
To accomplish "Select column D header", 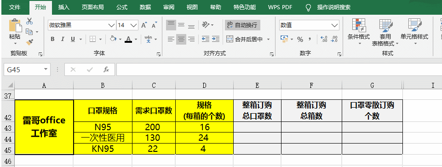I will coord(204,85).
